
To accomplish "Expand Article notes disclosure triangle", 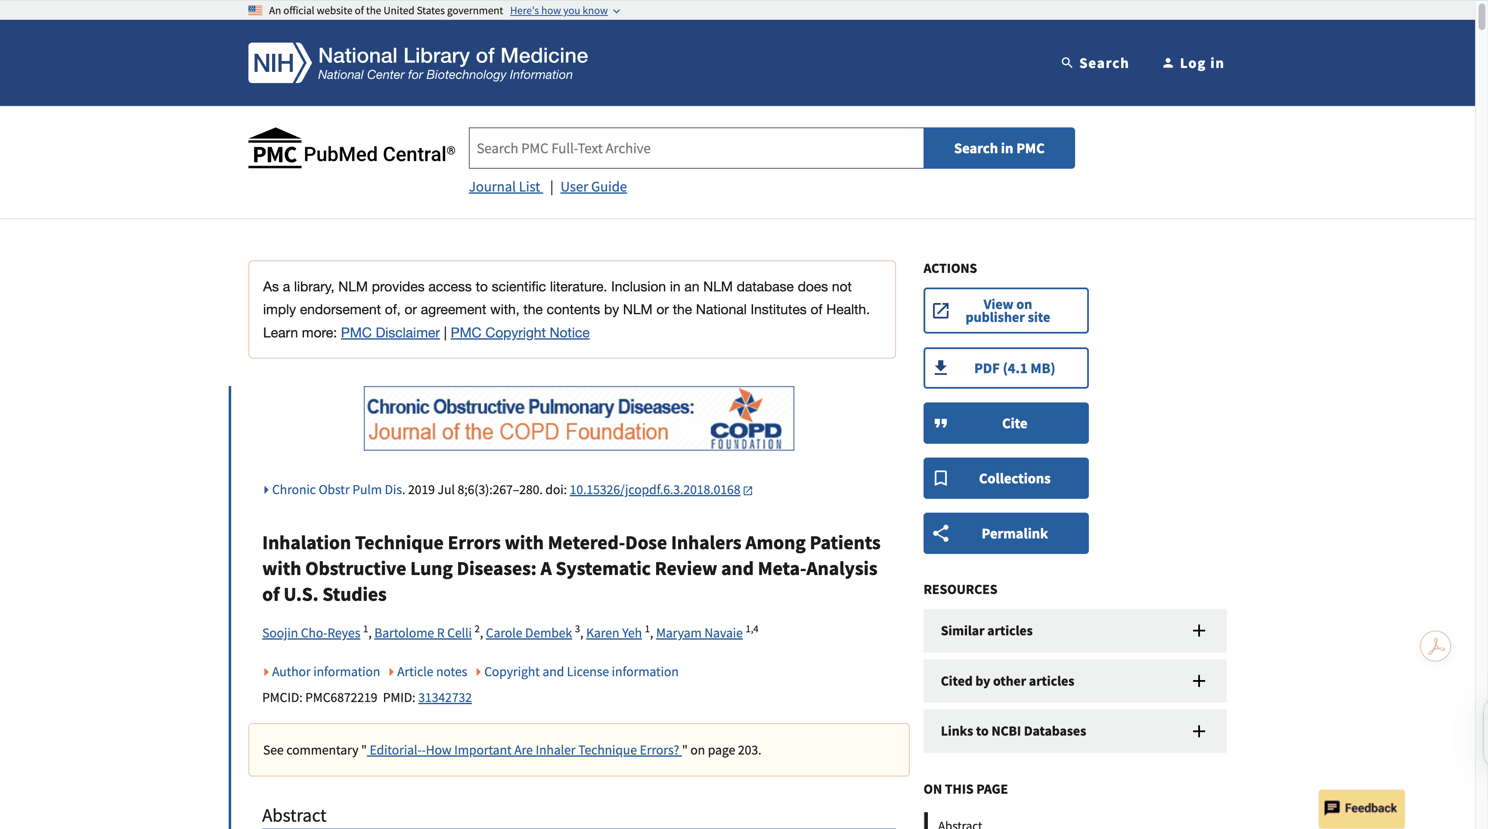I will [x=392, y=672].
